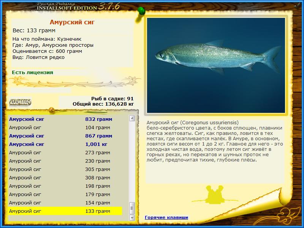
Task: Open the Горячие клавиши link
Action: (166, 217)
